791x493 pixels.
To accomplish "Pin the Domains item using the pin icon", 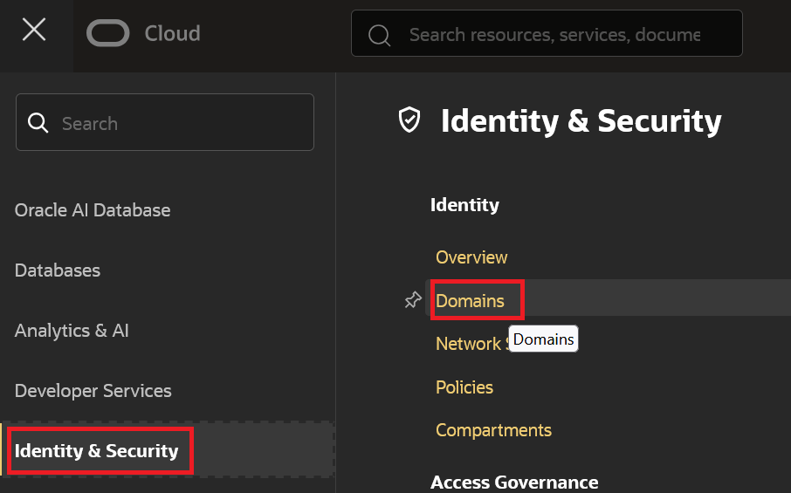I will [413, 300].
